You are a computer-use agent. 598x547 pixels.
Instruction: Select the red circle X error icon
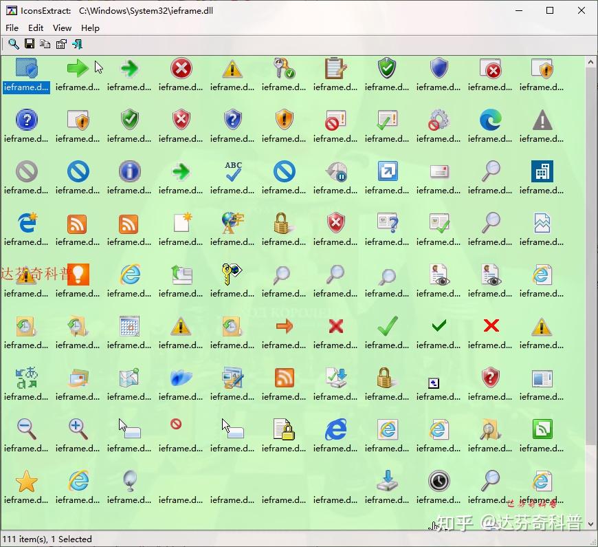pyautogui.click(x=181, y=68)
